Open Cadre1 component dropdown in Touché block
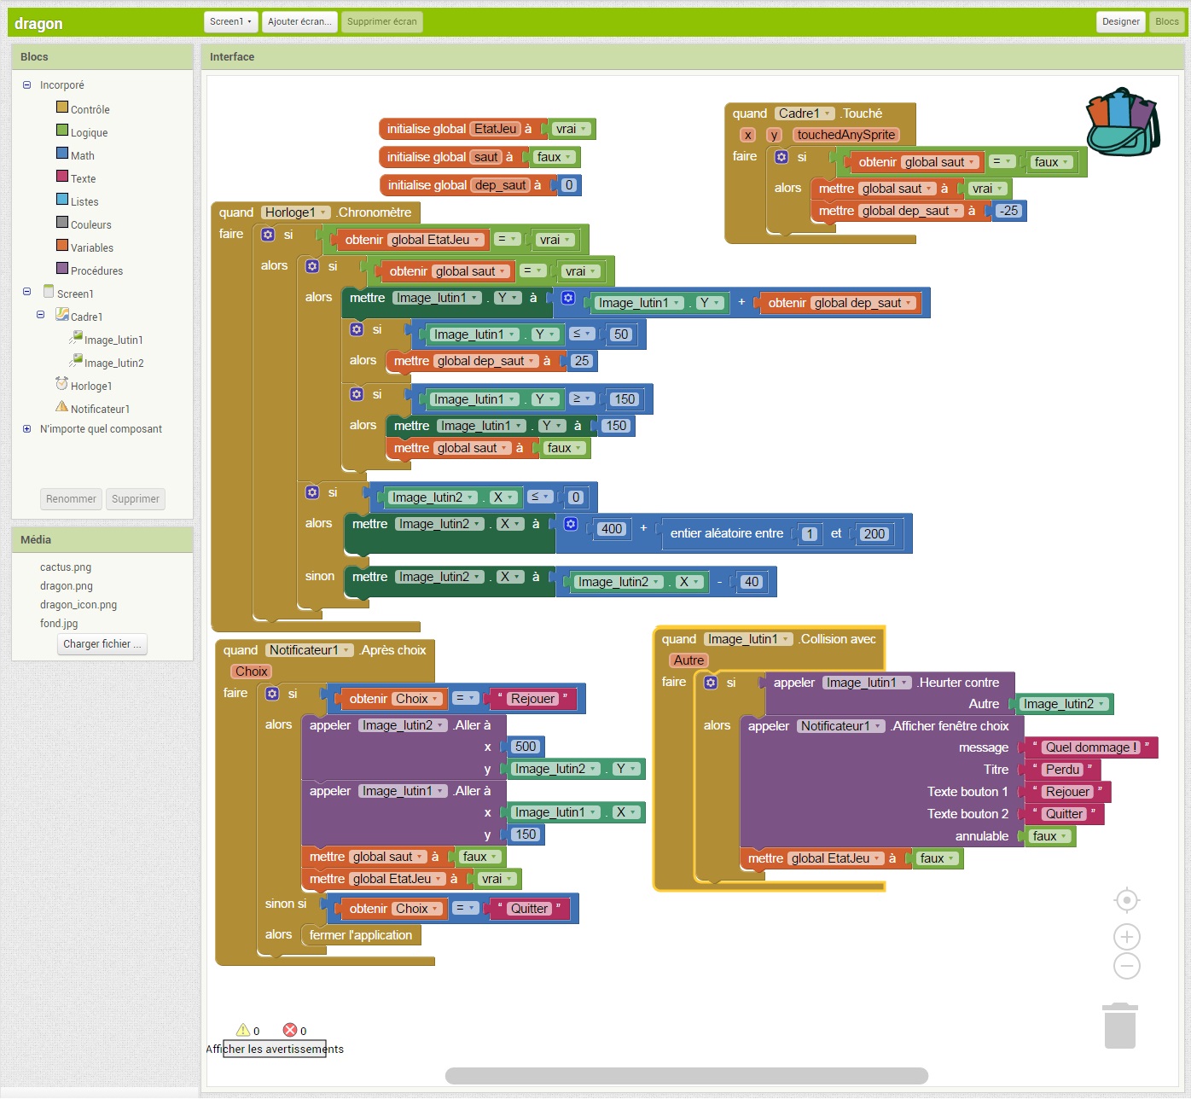 click(828, 113)
